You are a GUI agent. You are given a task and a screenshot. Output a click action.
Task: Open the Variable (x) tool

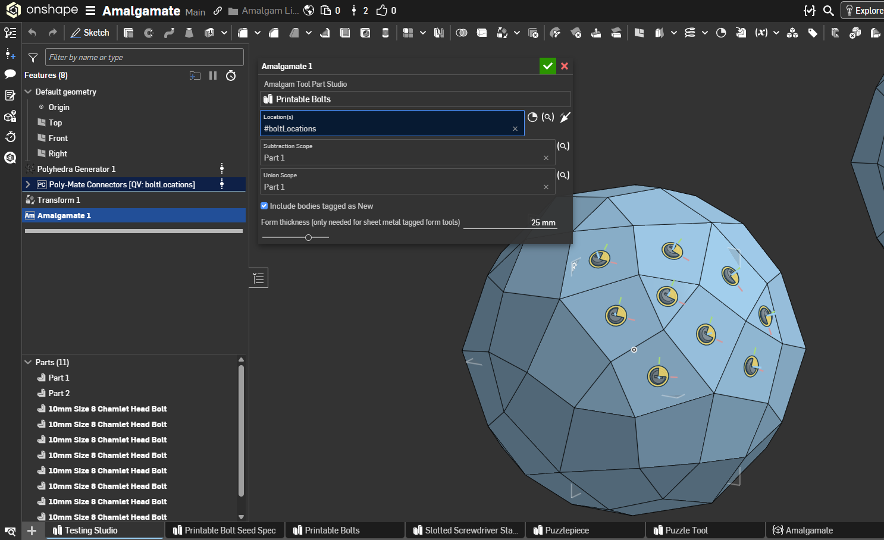click(x=761, y=33)
